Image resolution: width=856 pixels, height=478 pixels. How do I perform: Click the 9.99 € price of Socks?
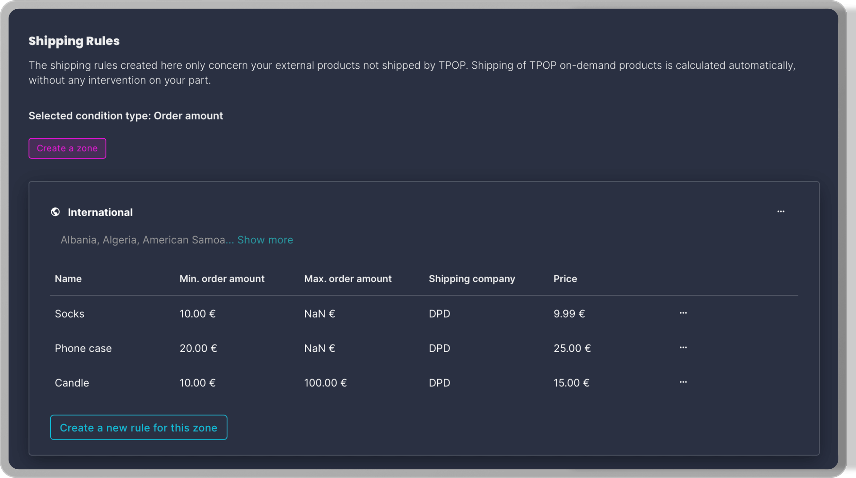click(x=569, y=314)
